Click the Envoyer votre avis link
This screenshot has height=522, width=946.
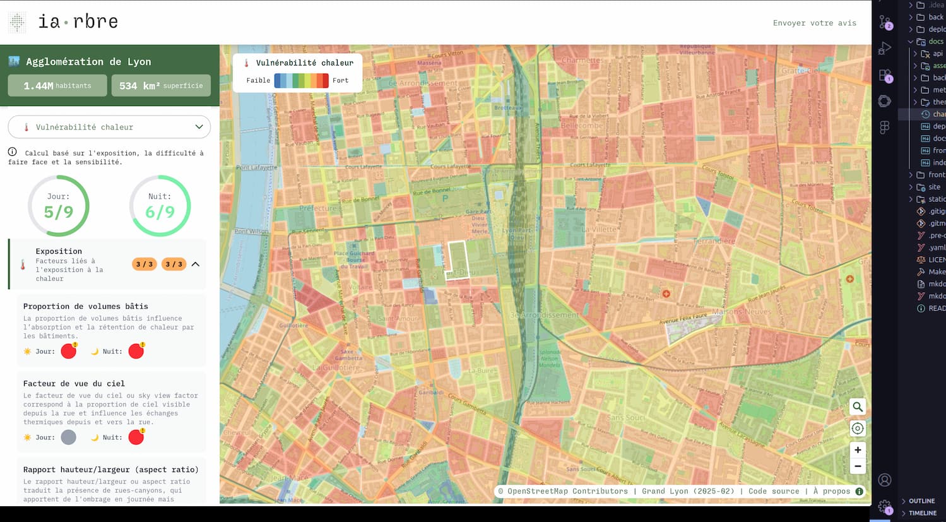[x=814, y=23]
